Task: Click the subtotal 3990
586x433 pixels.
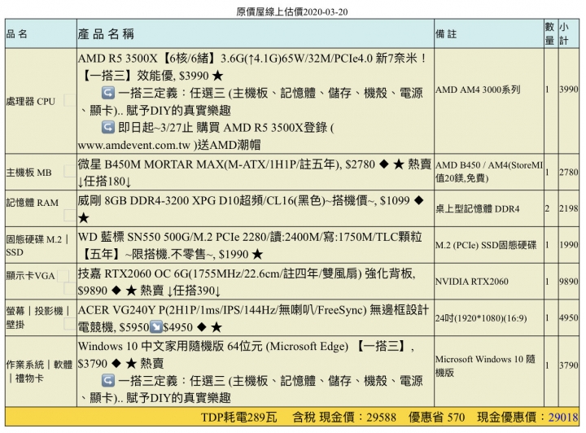Action: [x=568, y=90]
